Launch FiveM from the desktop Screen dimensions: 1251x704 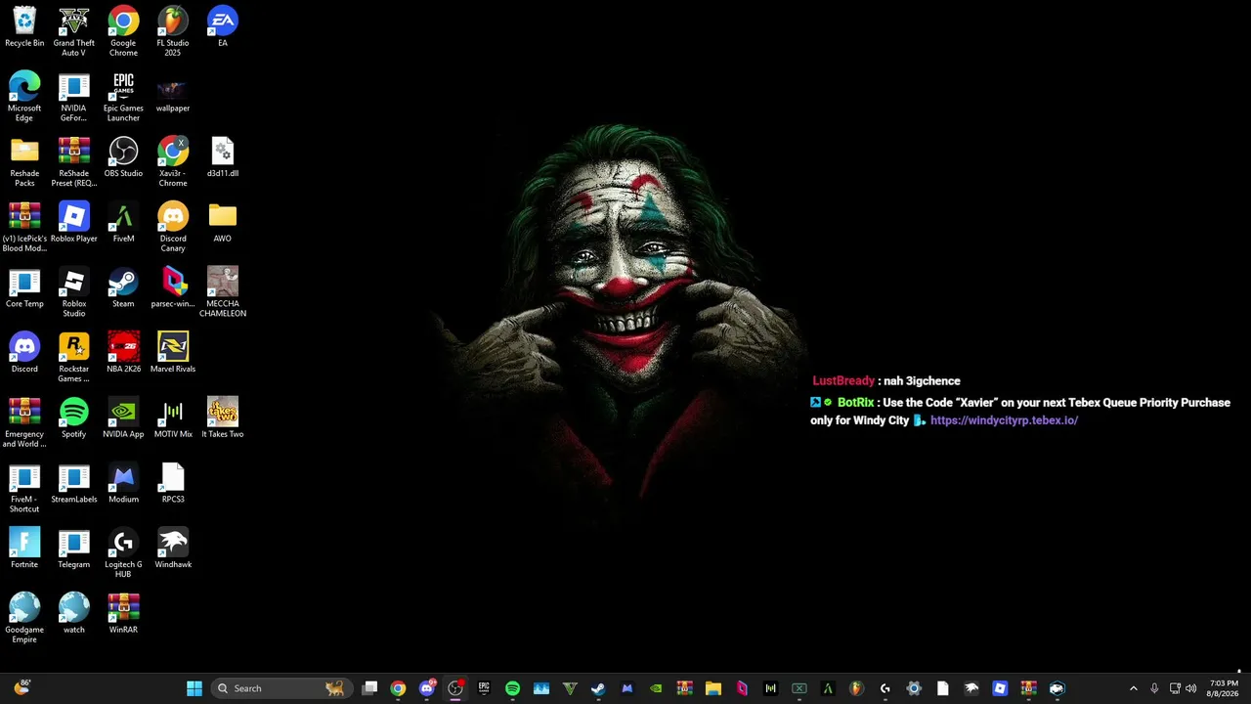[123, 223]
